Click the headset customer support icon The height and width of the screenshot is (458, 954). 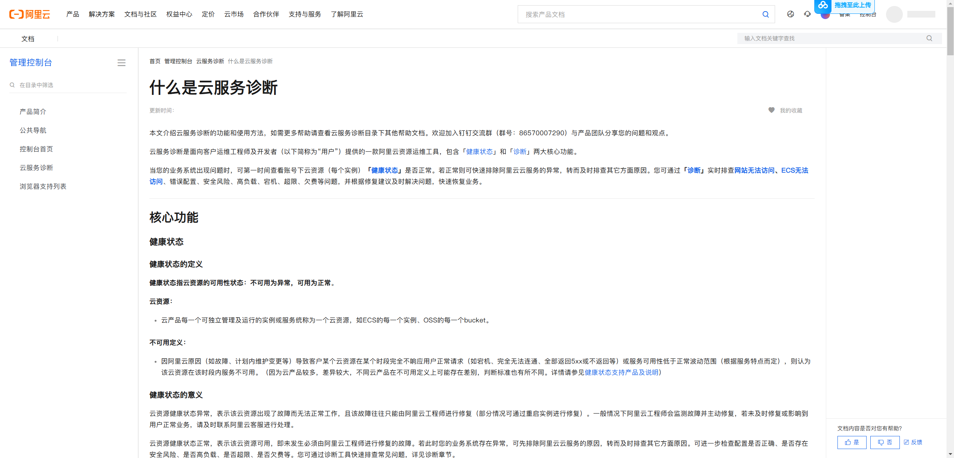pos(807,14)
